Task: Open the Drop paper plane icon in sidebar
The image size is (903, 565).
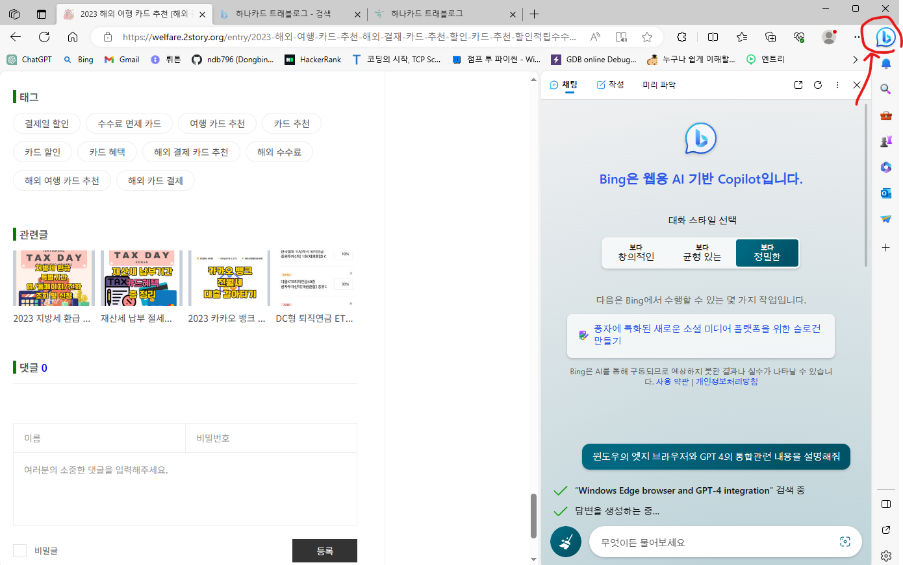Action: coord(885,219)
